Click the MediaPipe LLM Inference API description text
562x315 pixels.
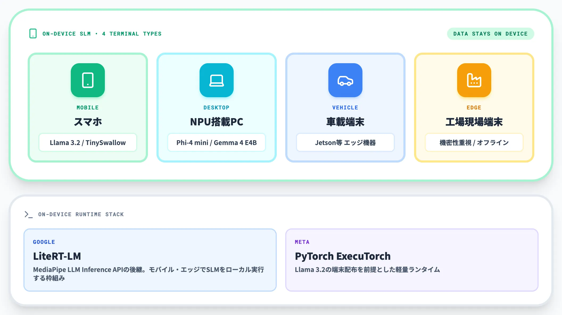click(x=148, y=274)
